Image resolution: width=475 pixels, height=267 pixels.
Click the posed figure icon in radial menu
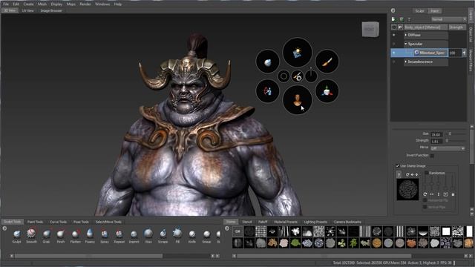[267, 90]
